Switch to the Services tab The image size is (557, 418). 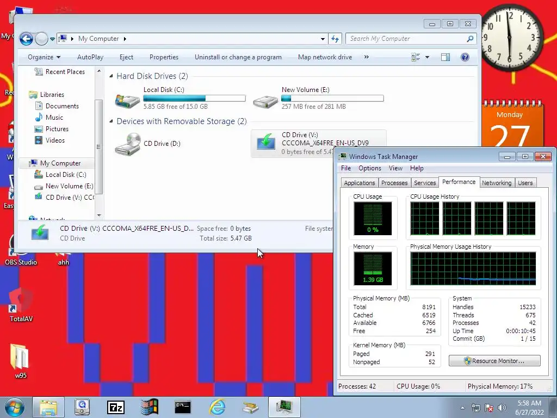(x=425, y=183)
